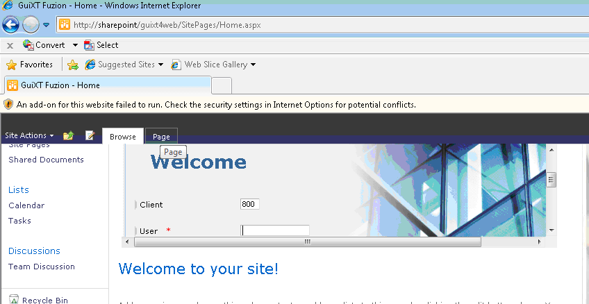The image size is (589, 304).
Task: Open the recent pages dropdown arrow
Action: [x=47, y=25]
